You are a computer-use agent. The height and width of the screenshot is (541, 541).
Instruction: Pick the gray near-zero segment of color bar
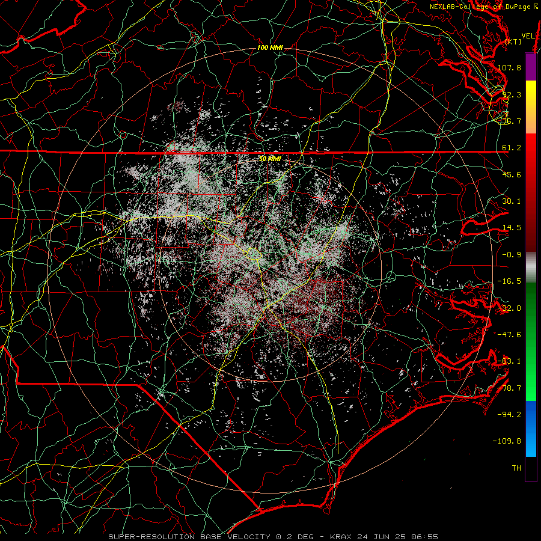pyautogui.click(x=531, y=266)
